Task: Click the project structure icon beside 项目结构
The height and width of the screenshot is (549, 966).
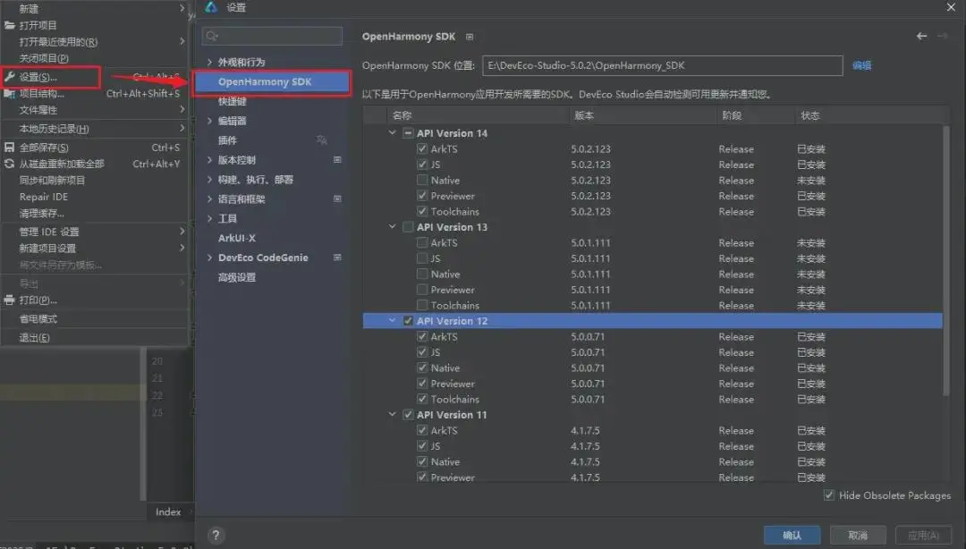Action: [9, 94]
